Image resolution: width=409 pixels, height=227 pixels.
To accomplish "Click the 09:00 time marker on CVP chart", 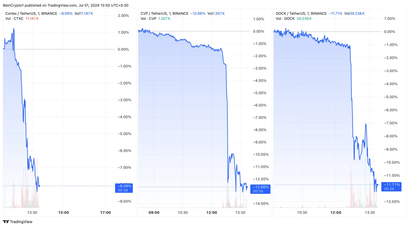I will click(x=154, y=212).
